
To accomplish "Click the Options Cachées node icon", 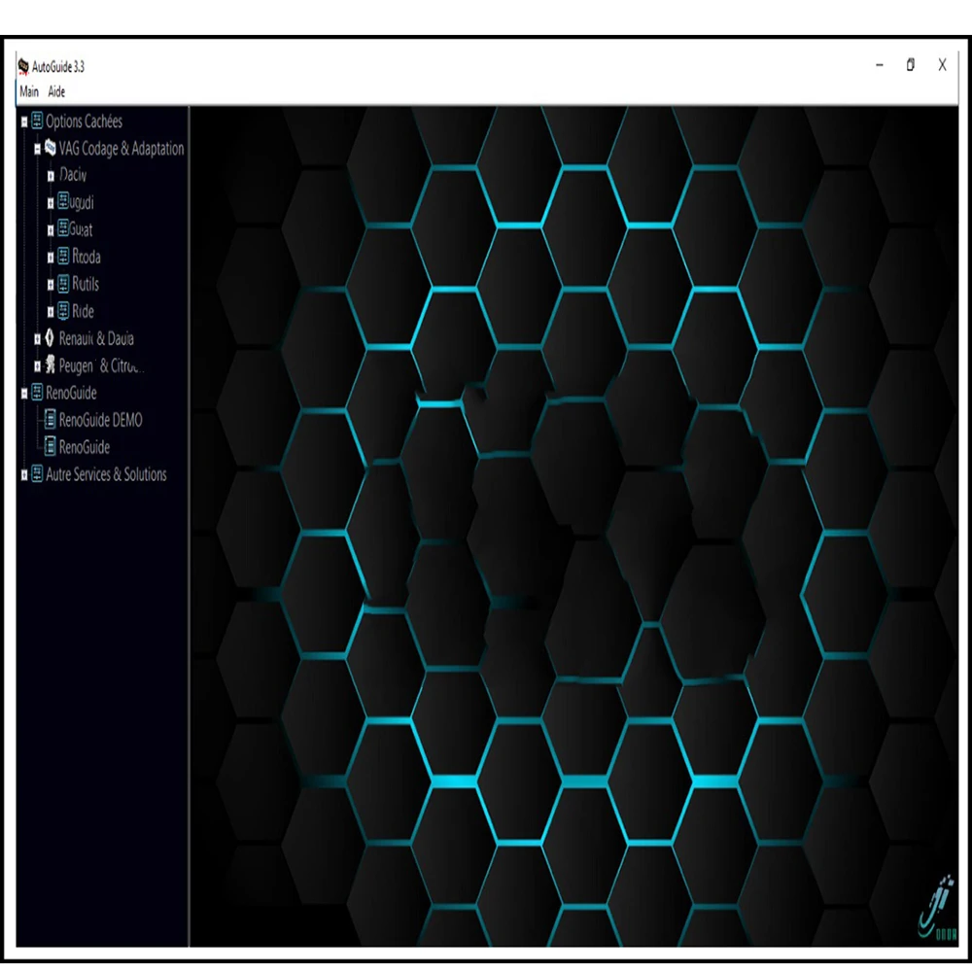I will tap(37, 121).
